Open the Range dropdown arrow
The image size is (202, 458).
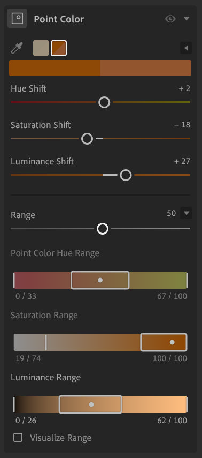click(187, 213)
